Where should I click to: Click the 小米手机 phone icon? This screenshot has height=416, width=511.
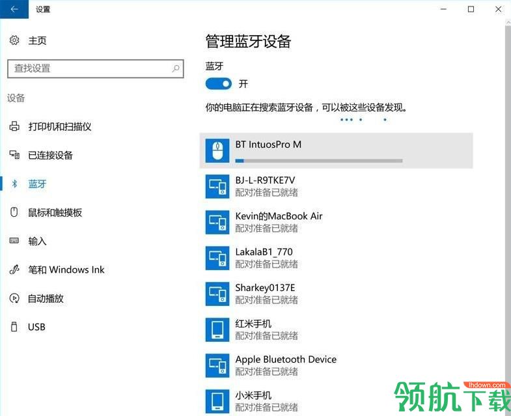coord(217,402)
